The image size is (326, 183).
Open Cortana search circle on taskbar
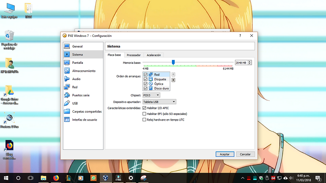[18, 178]
